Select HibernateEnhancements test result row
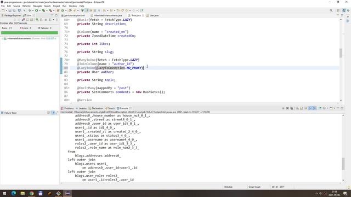351x197 pixels. [29, 38]
